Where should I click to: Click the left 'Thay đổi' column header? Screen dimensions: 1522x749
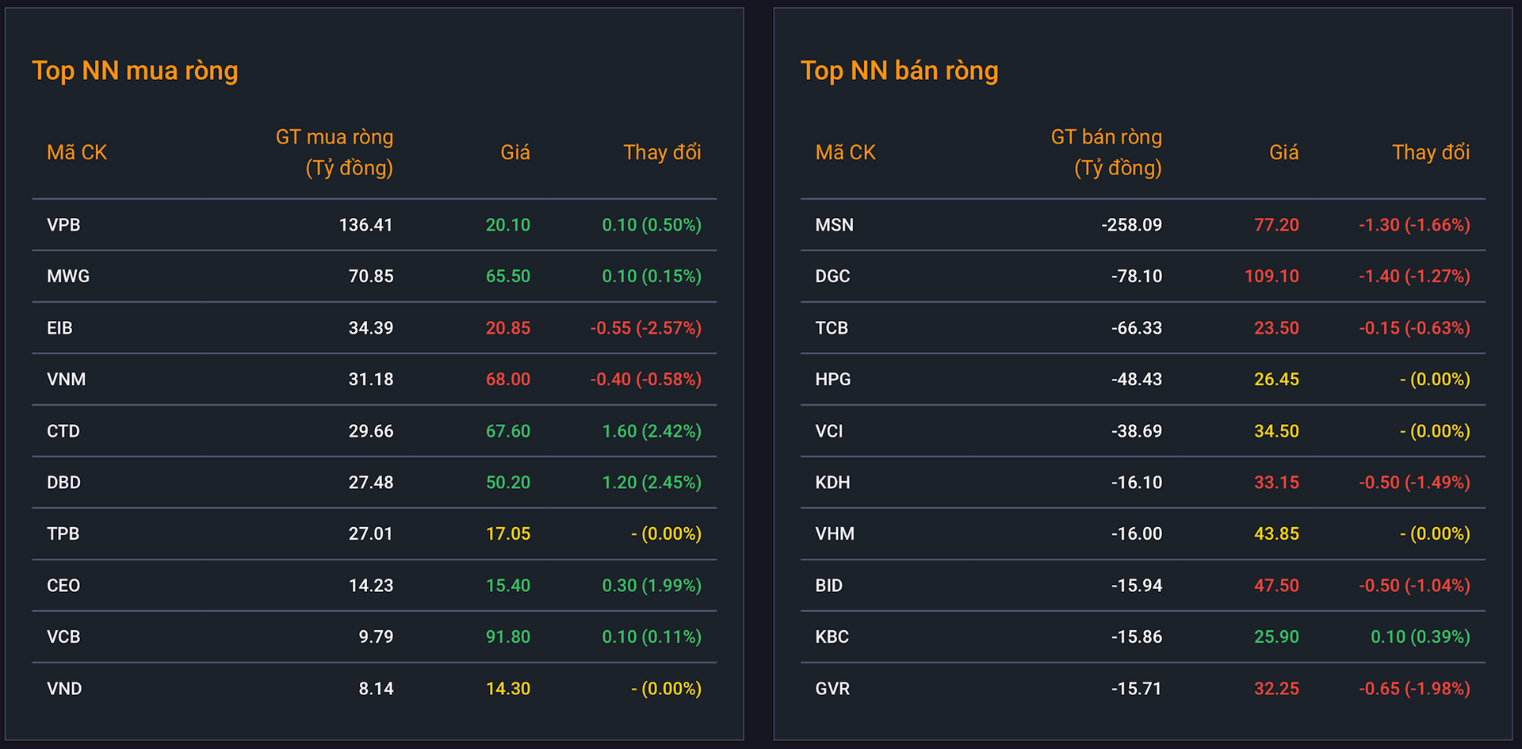tap(662, 152)
